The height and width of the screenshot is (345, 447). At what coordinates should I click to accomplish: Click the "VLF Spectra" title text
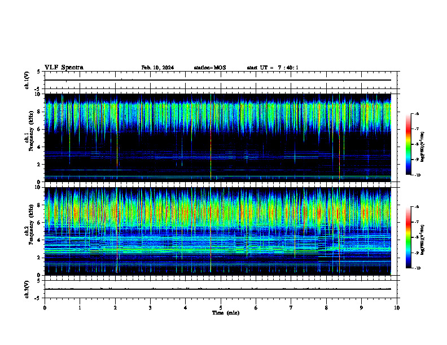[x=64, y=68]
